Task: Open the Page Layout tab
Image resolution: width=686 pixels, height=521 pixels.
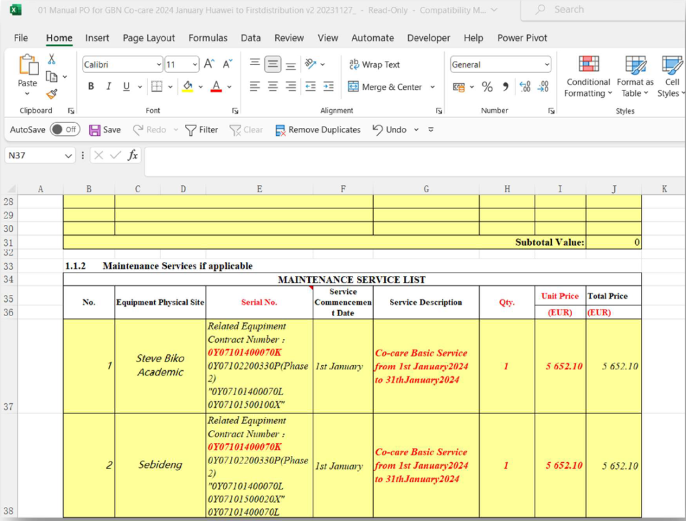Action: click(x=149, y=38)
